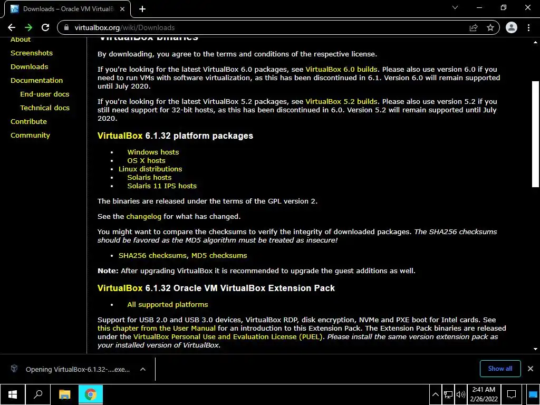Viewport: 540px width, 405px height.
Task: Open Contribute in the sidebar
Action: (28, 122)
